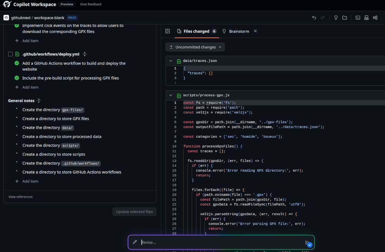Collapse the data/traces.json file diff
The image size is (385, 252).
[x=171, y=61]
